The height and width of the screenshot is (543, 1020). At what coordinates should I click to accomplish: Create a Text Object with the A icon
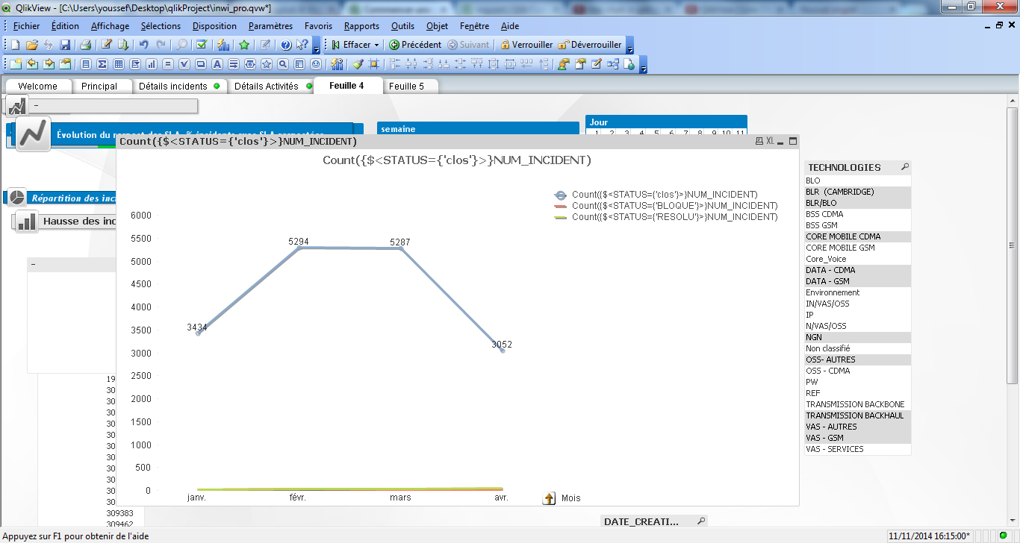click(x=217, y=64)
